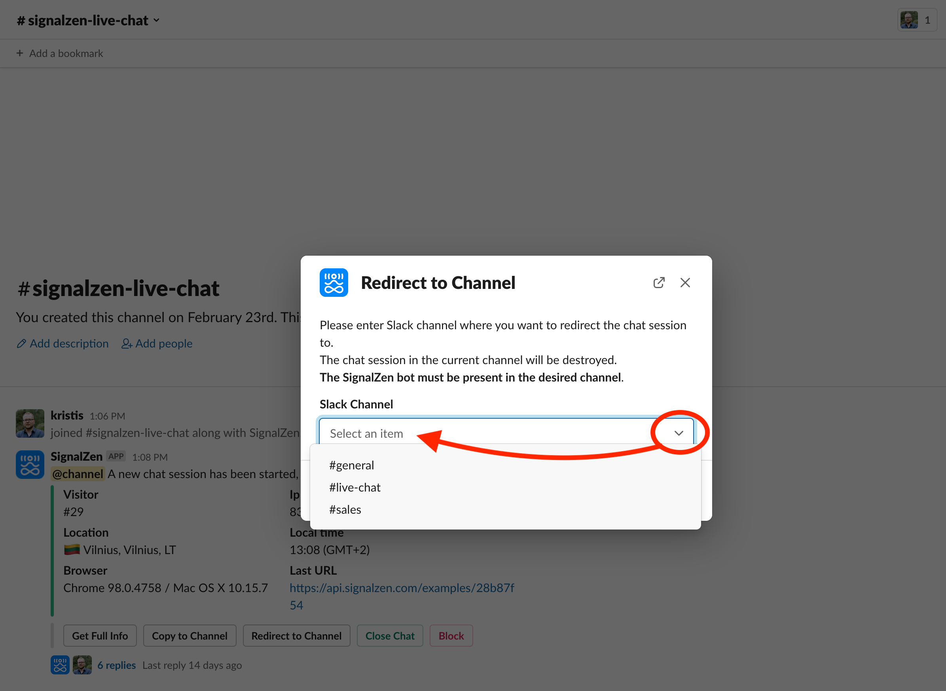Choose #live-chat from the dropdown options
Viewport: 946px width, 691px height.
[x=355, y=487]
